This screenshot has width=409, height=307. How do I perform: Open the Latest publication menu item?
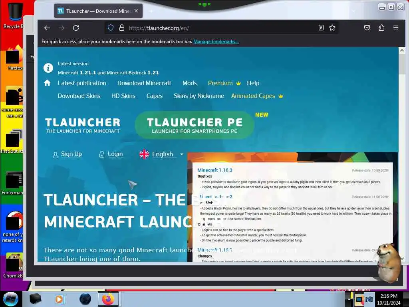point(82,83)
